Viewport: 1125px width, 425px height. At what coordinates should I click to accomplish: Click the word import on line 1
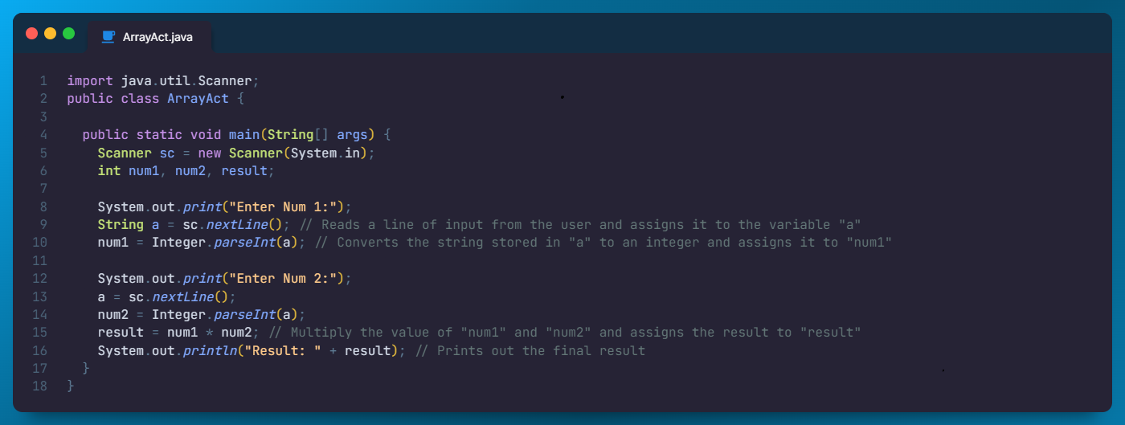point(90,80)
